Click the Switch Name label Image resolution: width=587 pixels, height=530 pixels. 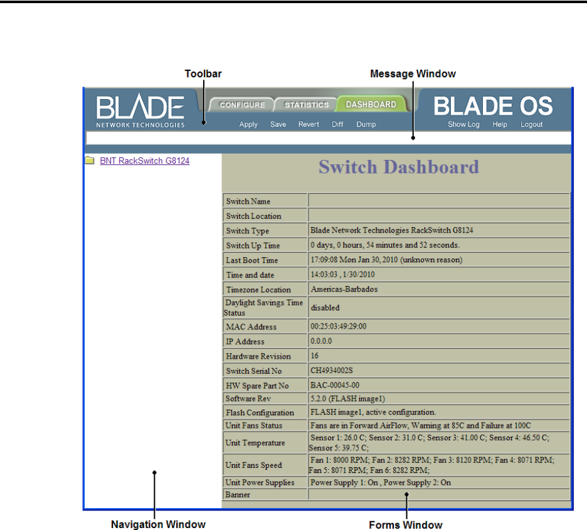(248, 201)
